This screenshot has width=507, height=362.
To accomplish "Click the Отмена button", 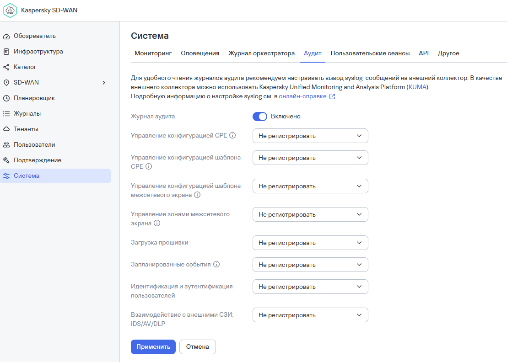I will (198, 347).
